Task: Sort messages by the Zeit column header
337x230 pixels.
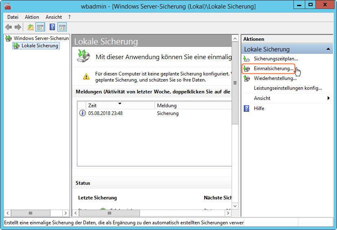Action: click(120, 105)
